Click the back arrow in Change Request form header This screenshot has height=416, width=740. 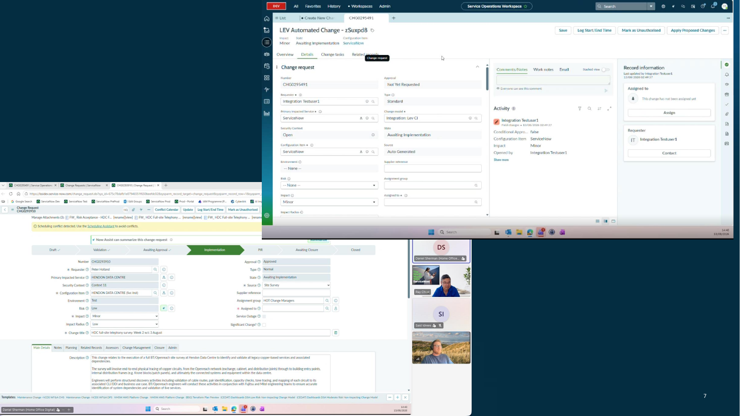(5, 210)
